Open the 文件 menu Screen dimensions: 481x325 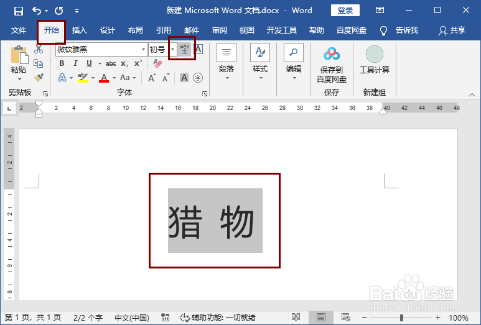(x=19, y=30)
